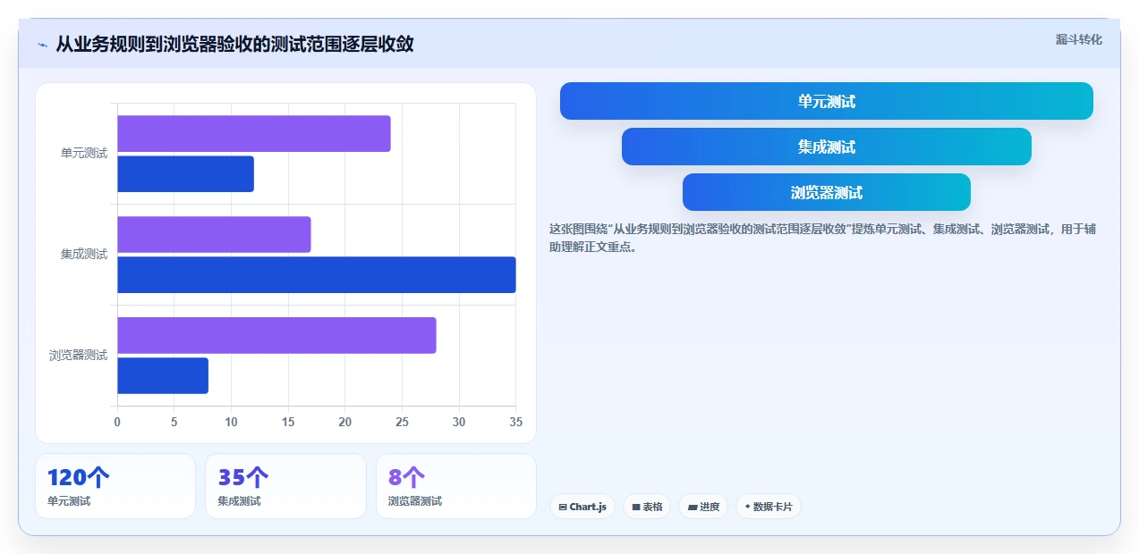Click the 单元测试 y-axis label
The image size is (1139, 554).
pyautogui.click(x=84, y=154)
